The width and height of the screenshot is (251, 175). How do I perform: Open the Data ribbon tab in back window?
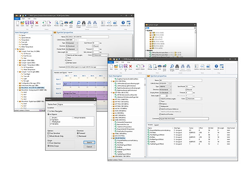17,18
